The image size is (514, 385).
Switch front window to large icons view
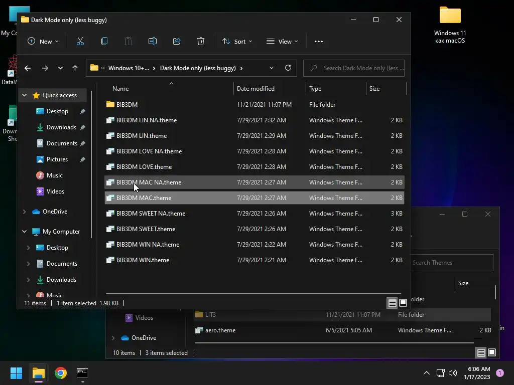[403, 303]
